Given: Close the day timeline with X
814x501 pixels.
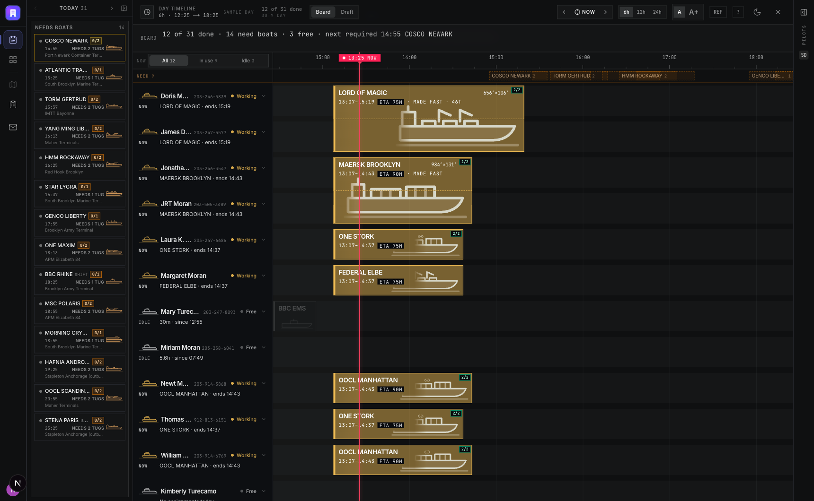Looking at the screenshot, I should [778, 12].
